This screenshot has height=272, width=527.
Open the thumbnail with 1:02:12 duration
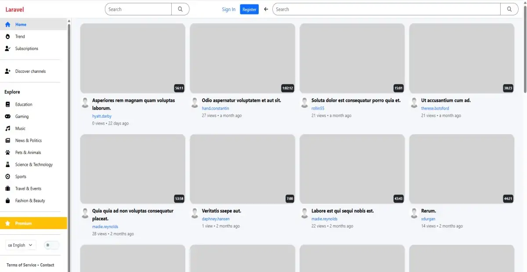pyautogui.click(x=242, y=58)
